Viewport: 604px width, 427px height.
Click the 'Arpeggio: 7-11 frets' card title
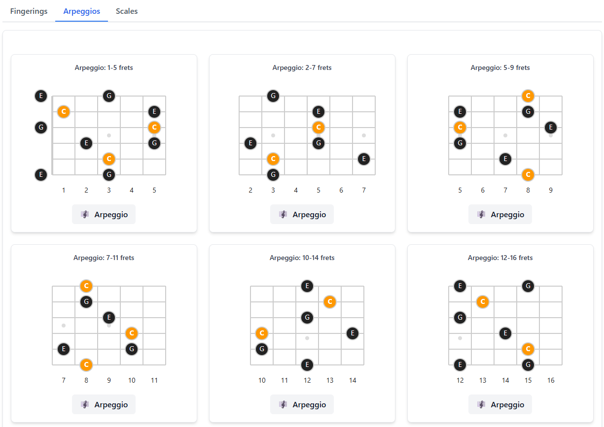pos(104,258)
